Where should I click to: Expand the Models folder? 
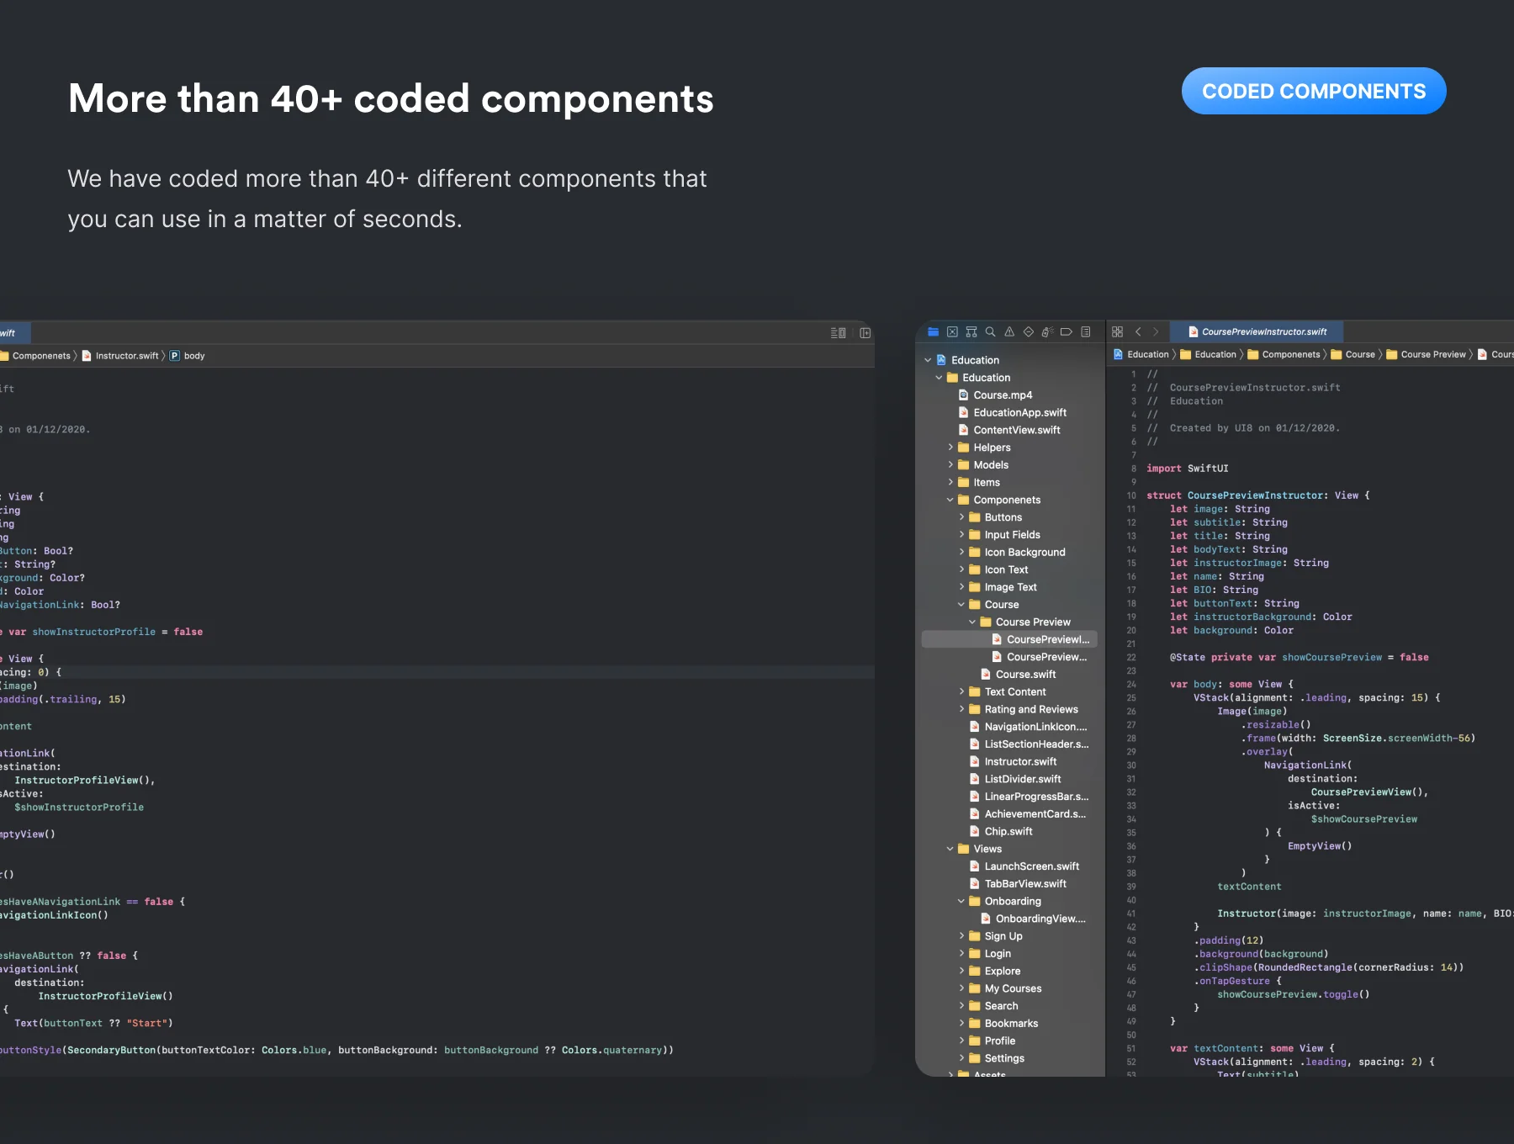coord(950,465)
